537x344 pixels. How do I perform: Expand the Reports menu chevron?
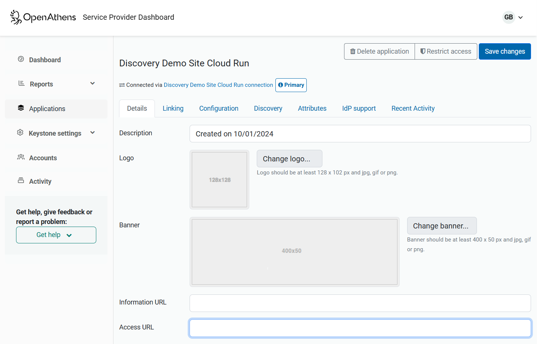click(93, 83)
